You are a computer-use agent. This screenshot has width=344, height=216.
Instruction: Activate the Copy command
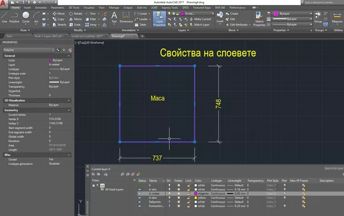pyautogui.click(x=58, y=19)
